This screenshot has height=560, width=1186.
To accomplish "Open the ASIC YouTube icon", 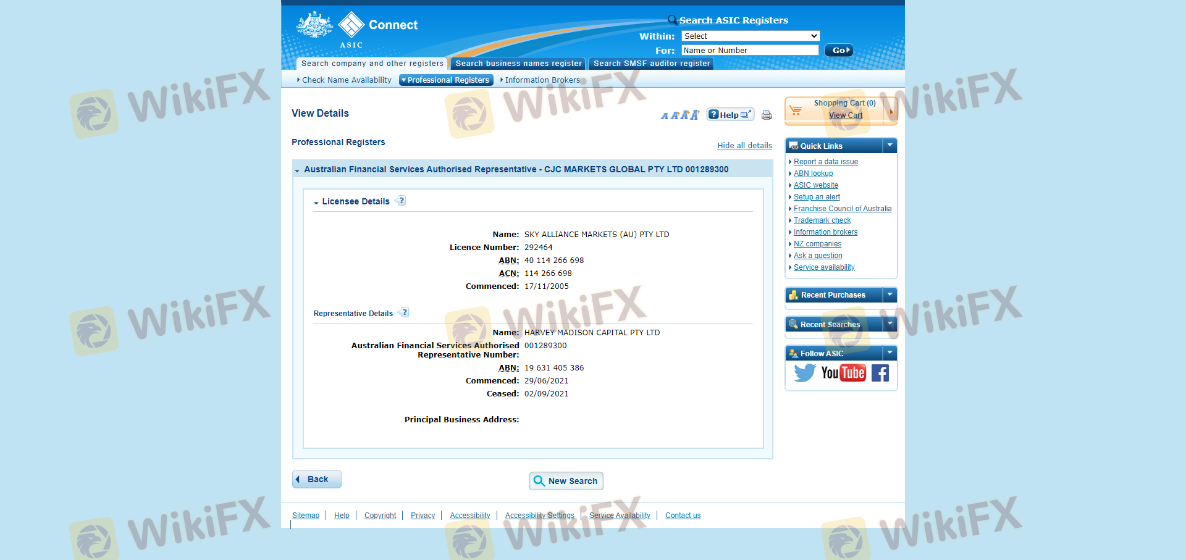I will (x=843, y=373).
